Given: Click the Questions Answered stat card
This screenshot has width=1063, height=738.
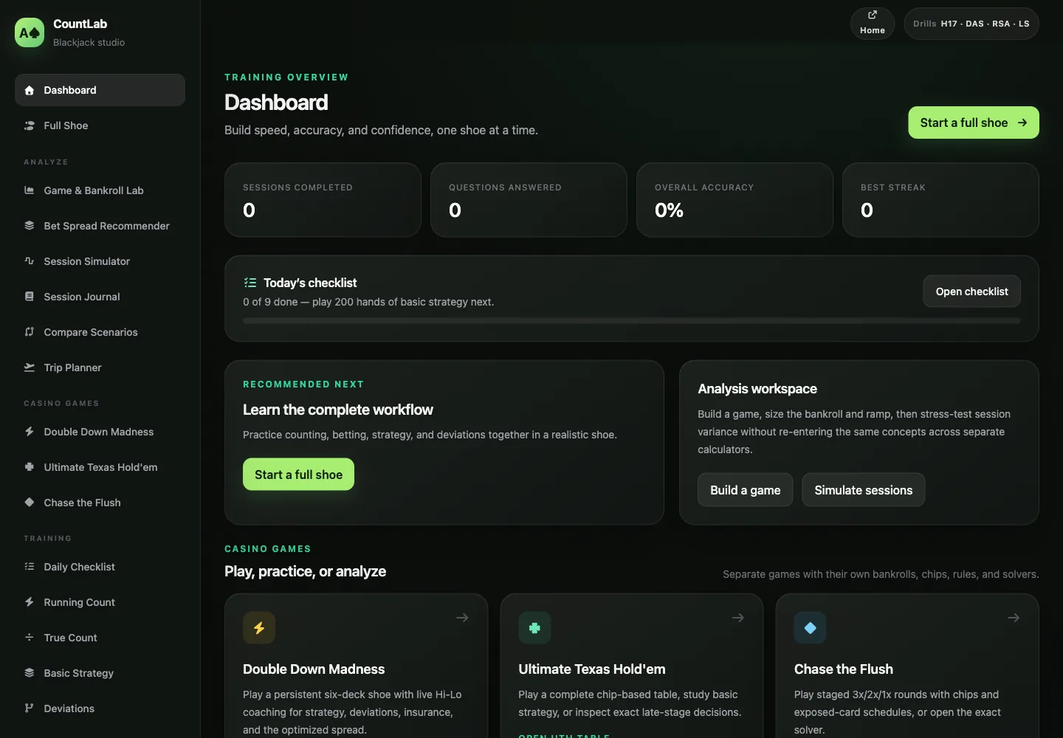Looking at the screenshot, I should point(529,200).
